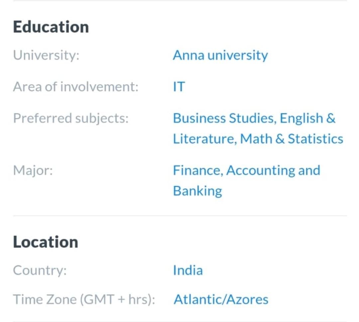Viewport: 359px width, 322px height.
Task: Open the India country value
Action: pos(188,270)
